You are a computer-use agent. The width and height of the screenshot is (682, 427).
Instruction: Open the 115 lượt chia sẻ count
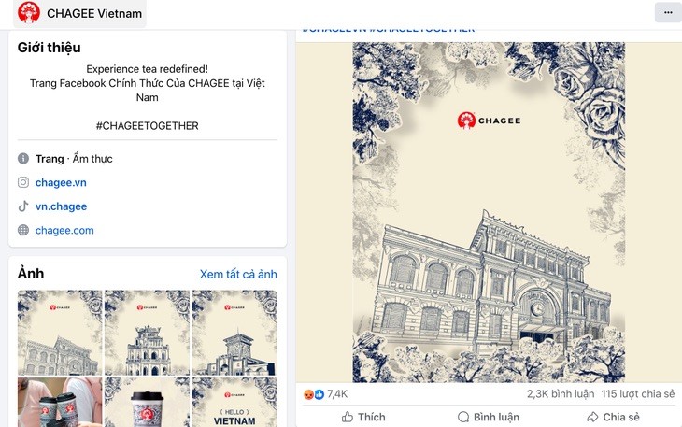click(638, 394)
